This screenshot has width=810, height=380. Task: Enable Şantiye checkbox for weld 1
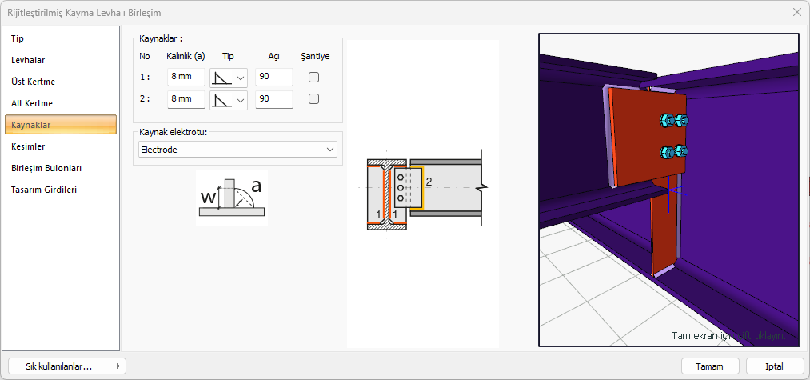click(314, 78)
